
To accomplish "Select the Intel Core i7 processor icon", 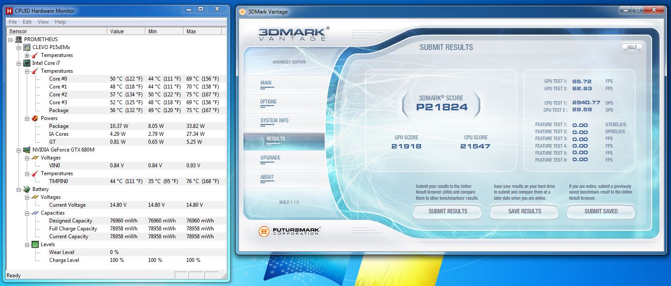I will pyautogui.click(x=27, y=63).
